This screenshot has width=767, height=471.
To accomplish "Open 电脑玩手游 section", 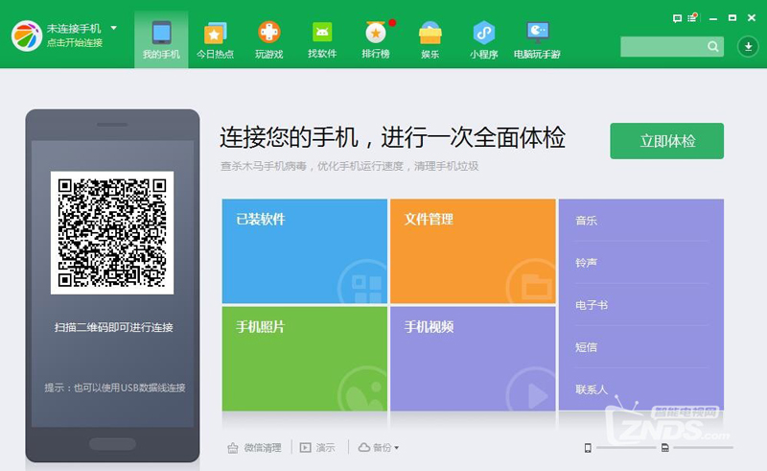I will (x=537, y=39).
